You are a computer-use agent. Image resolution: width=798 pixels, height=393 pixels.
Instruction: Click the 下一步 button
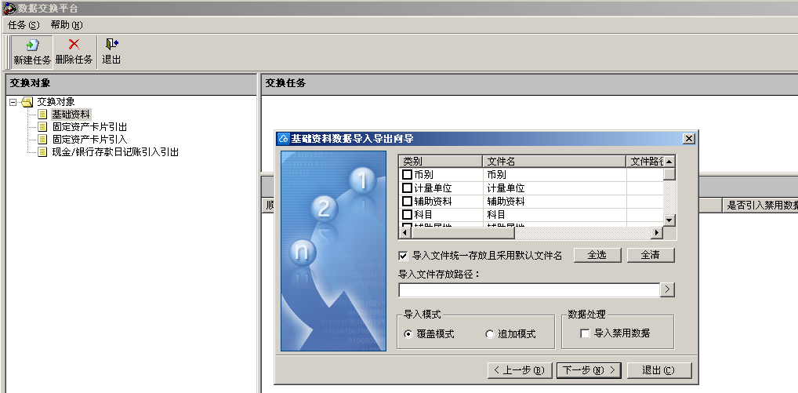pyautogui.click(x=589, y=370)
